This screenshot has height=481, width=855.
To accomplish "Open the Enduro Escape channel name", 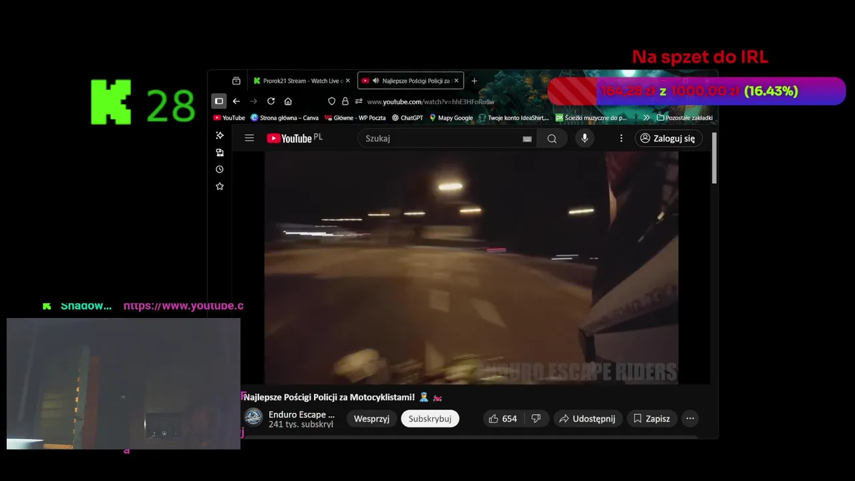I will 301,414.
